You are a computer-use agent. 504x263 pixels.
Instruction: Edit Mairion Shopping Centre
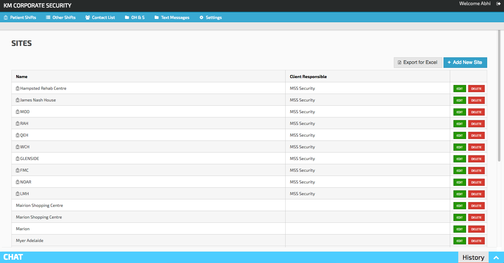[x=460, y=206]
